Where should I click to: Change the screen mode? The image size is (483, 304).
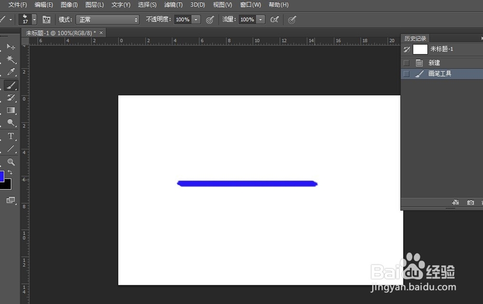[x=11, y=200]
